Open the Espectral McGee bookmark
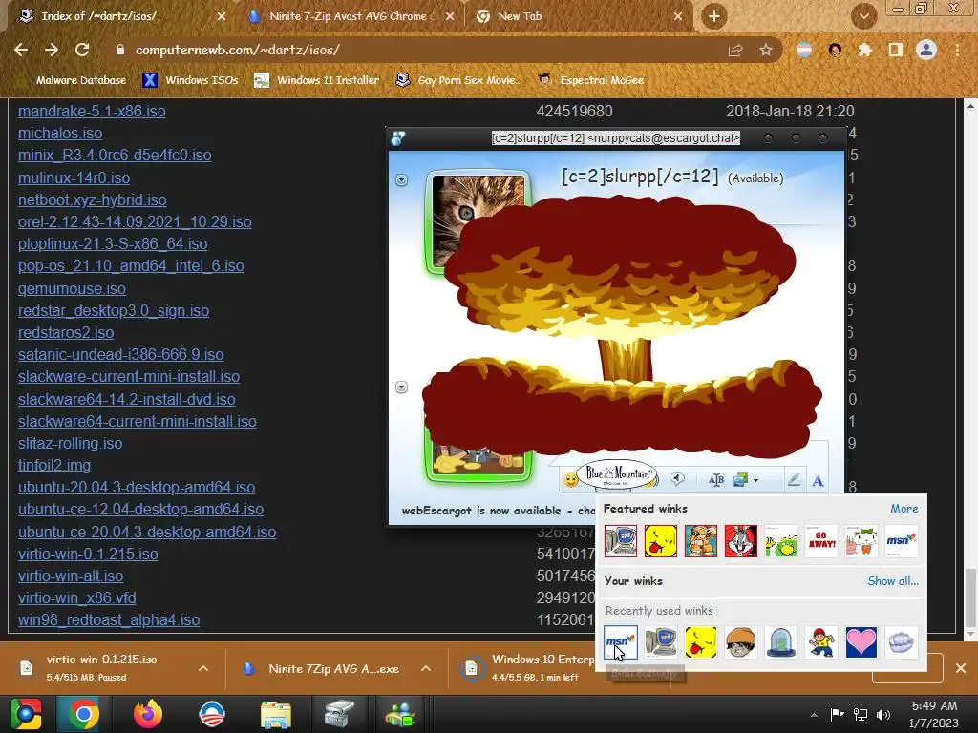 click(591, 80)
